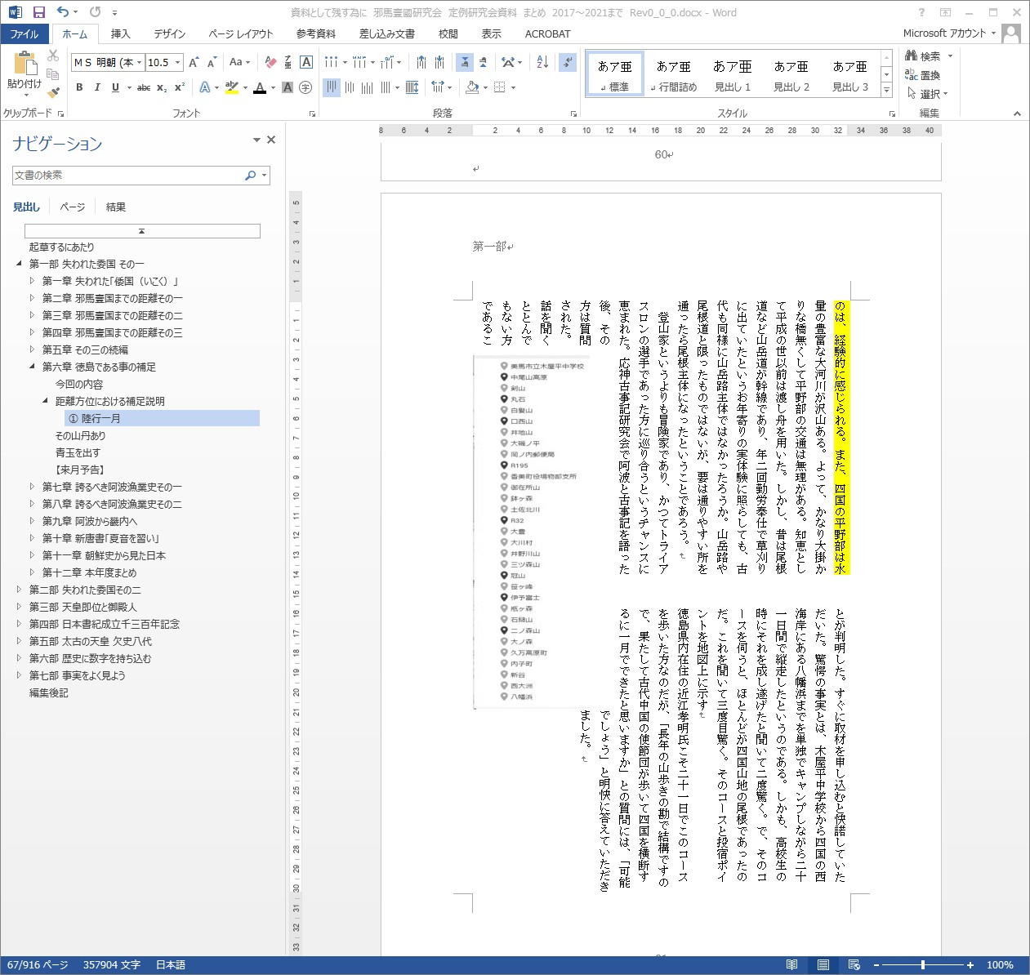
Task: Open the ファイル tab
Action: coord(25,33)
